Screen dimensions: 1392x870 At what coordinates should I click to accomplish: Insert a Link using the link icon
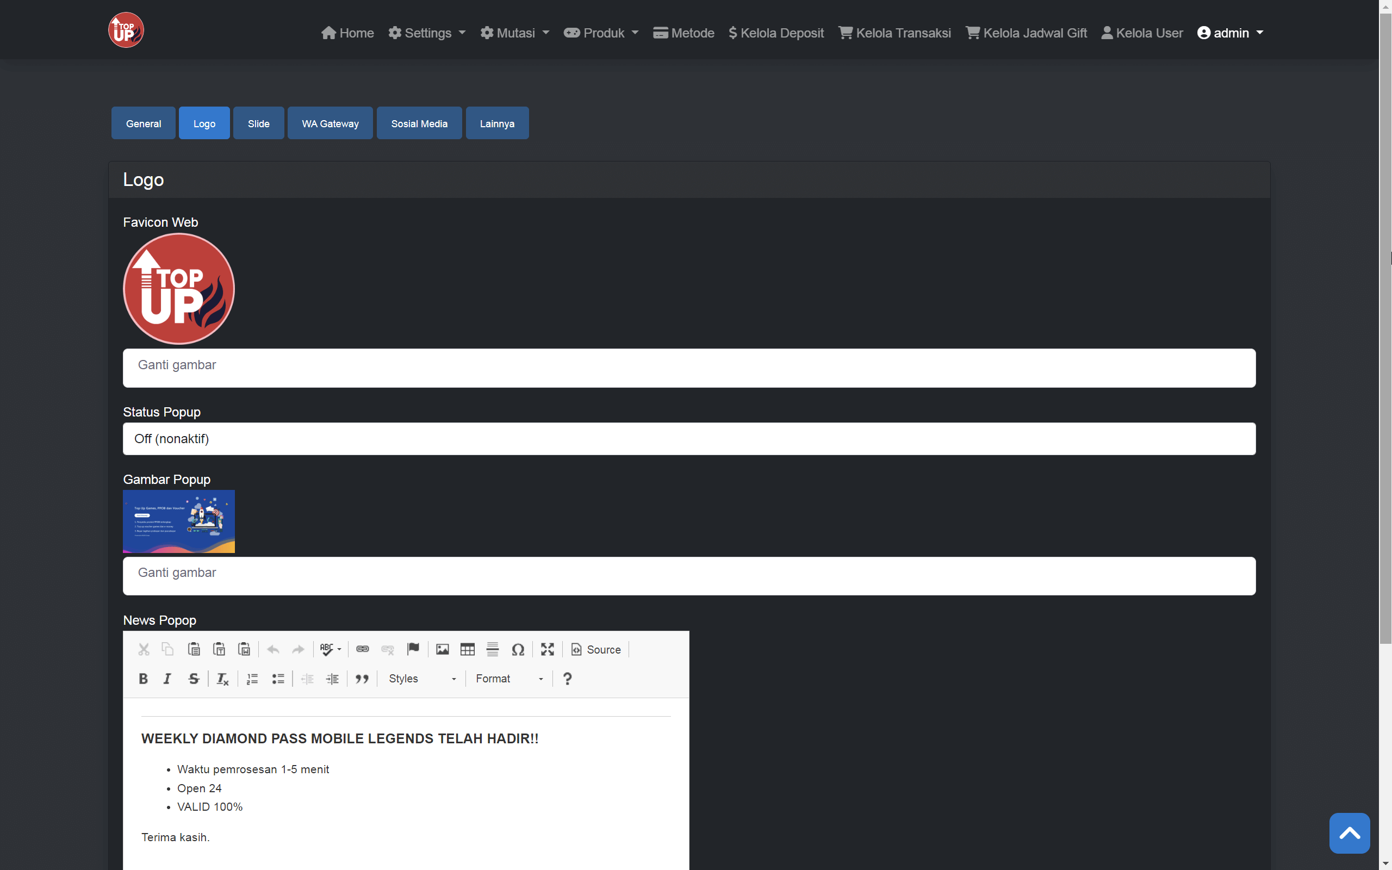click(362, 649)
